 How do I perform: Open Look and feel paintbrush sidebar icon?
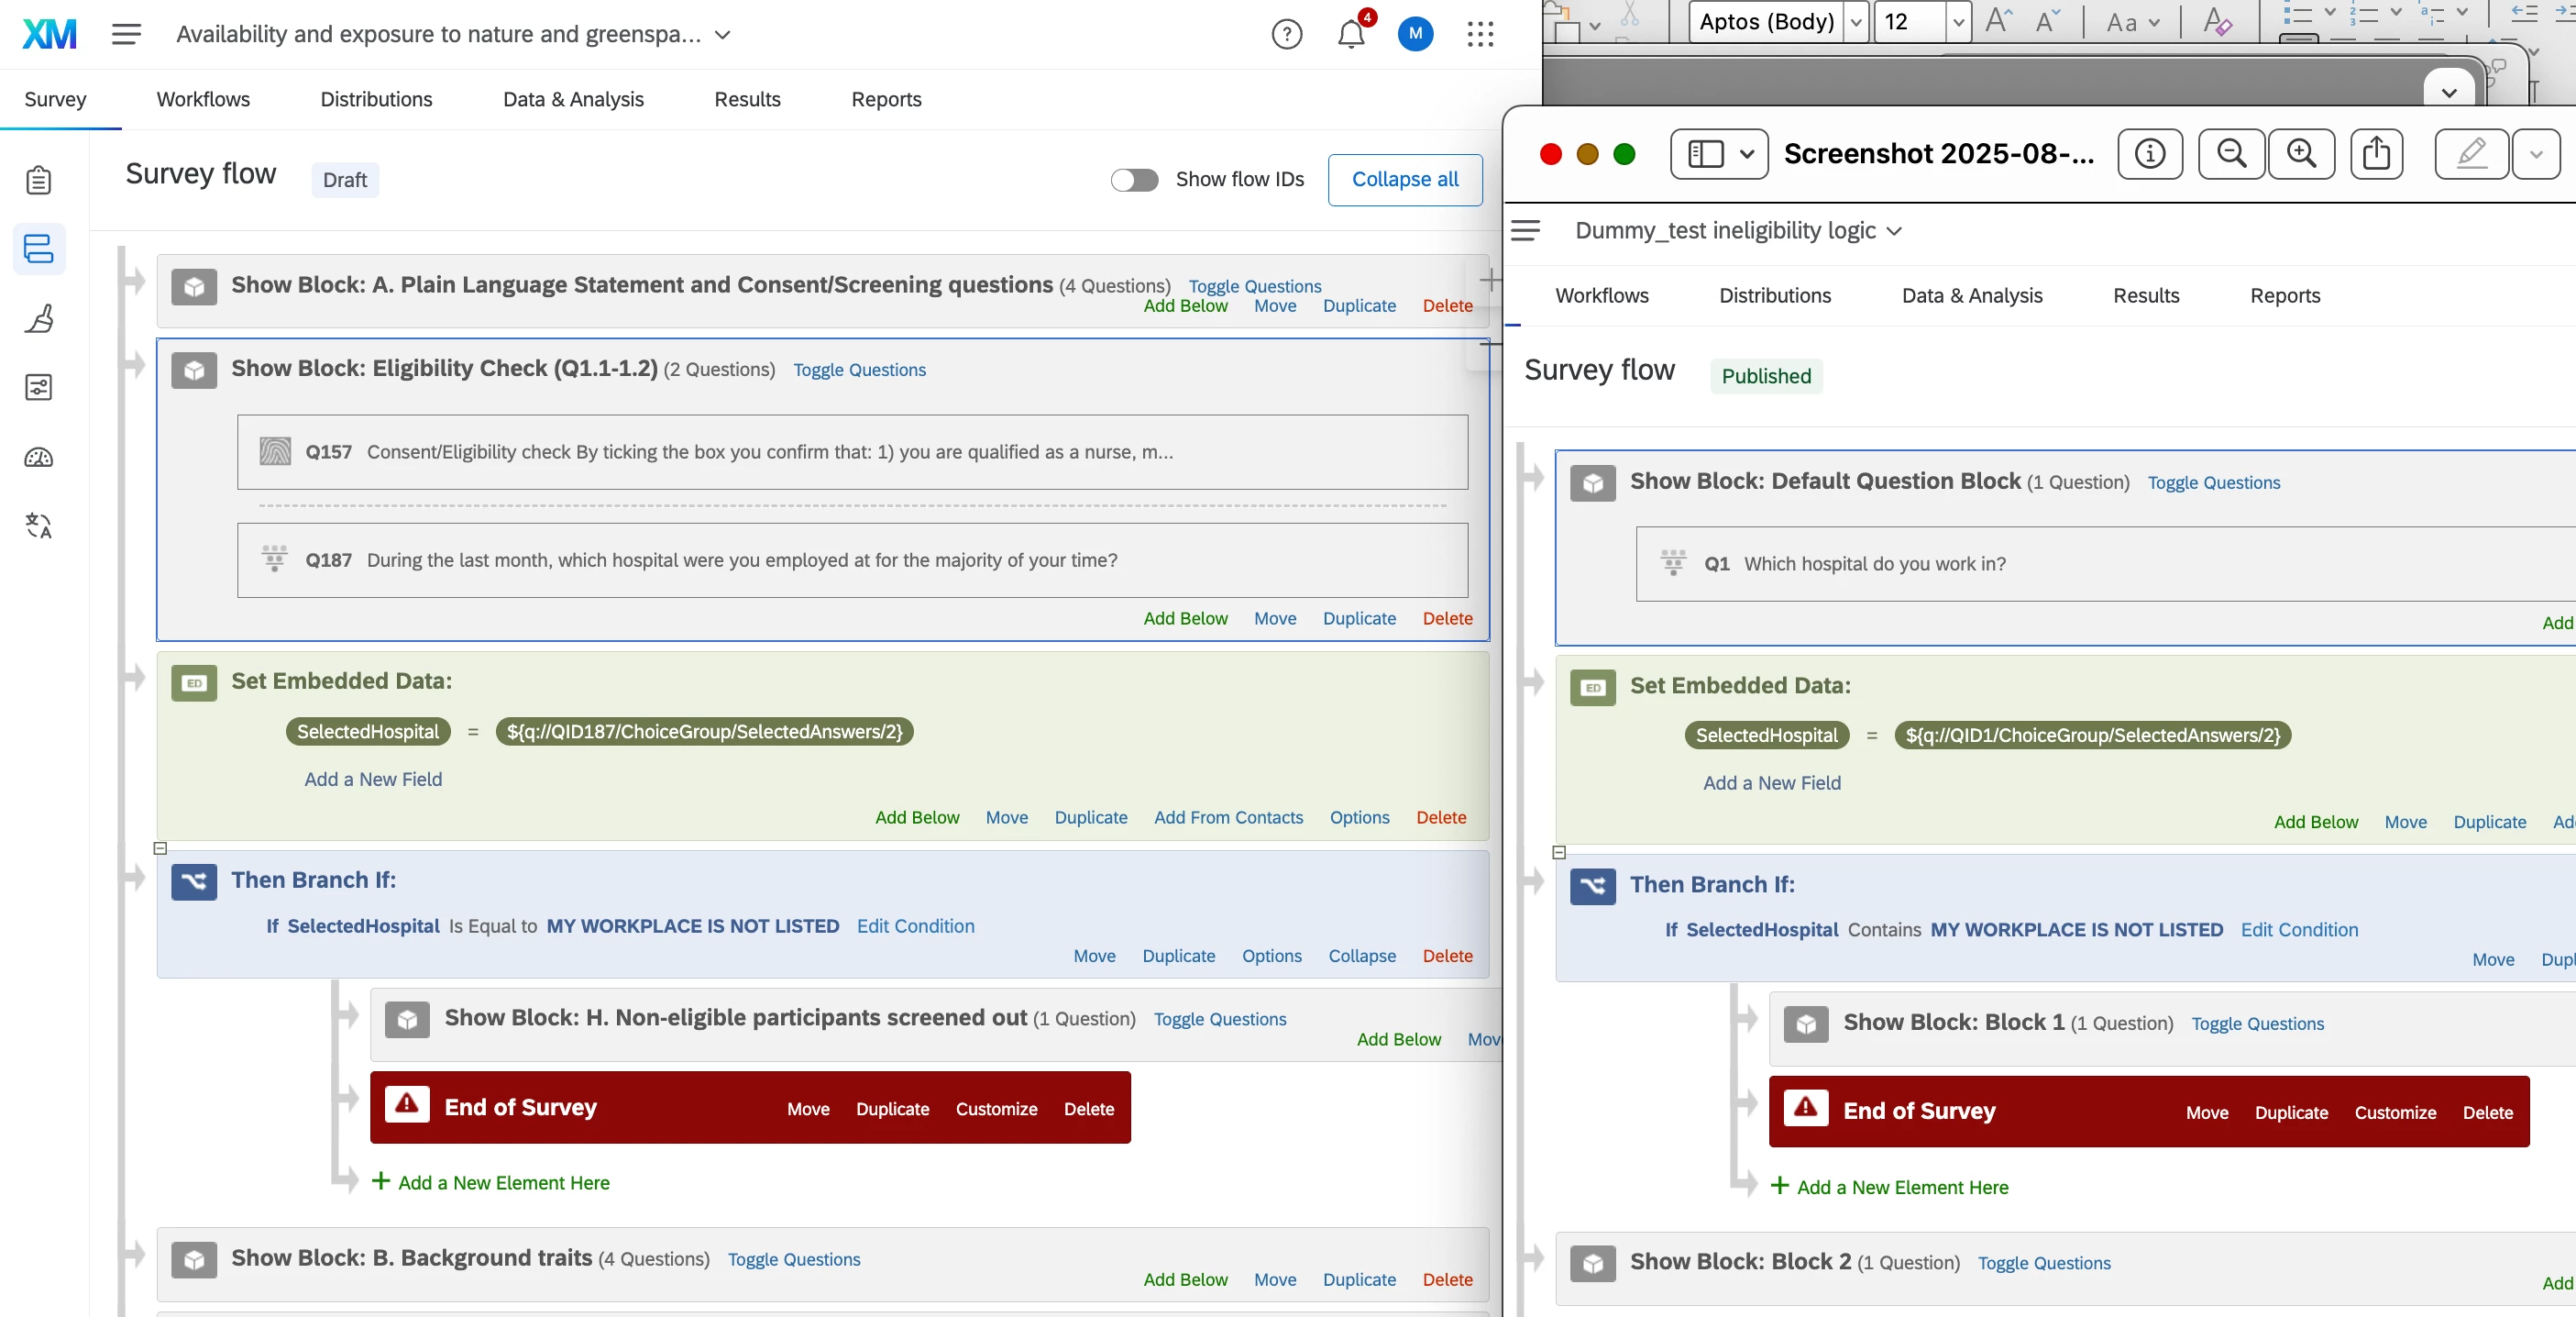pos(39,318)
